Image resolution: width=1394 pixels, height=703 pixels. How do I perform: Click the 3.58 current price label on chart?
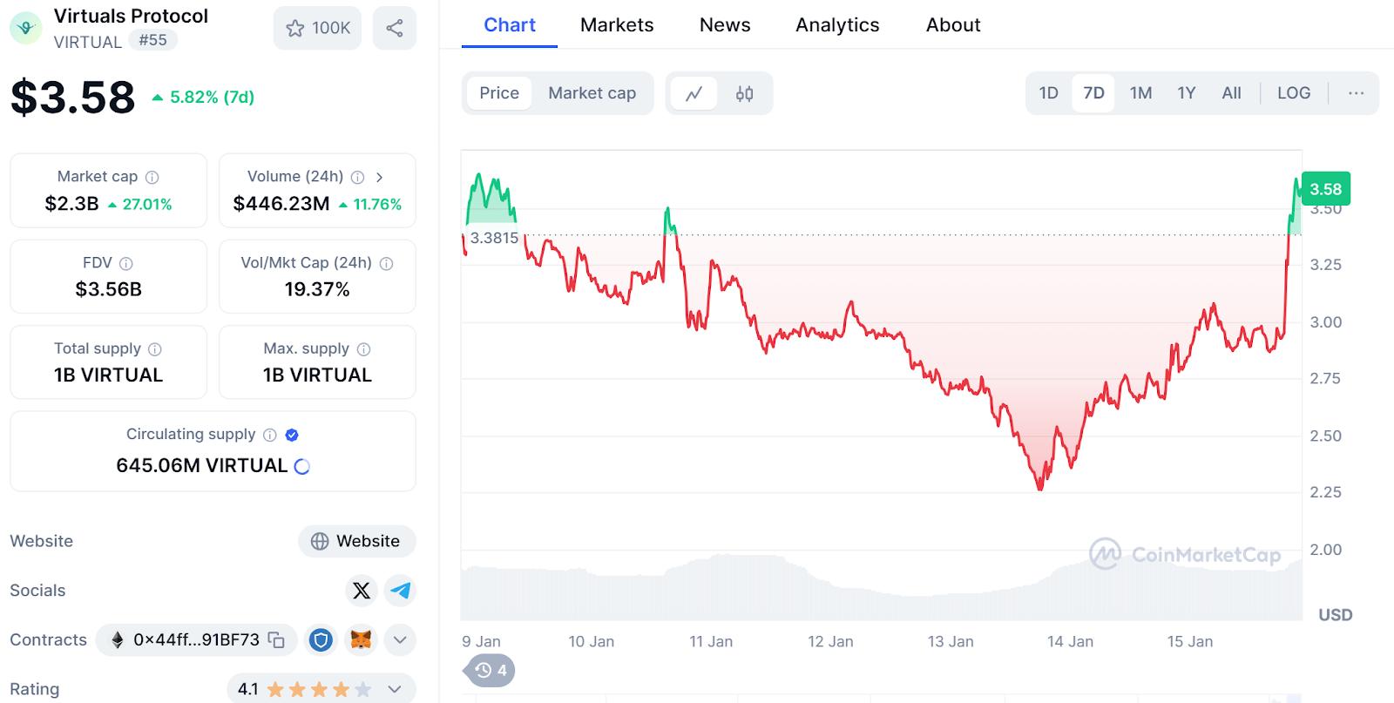tap(1326, 189)
